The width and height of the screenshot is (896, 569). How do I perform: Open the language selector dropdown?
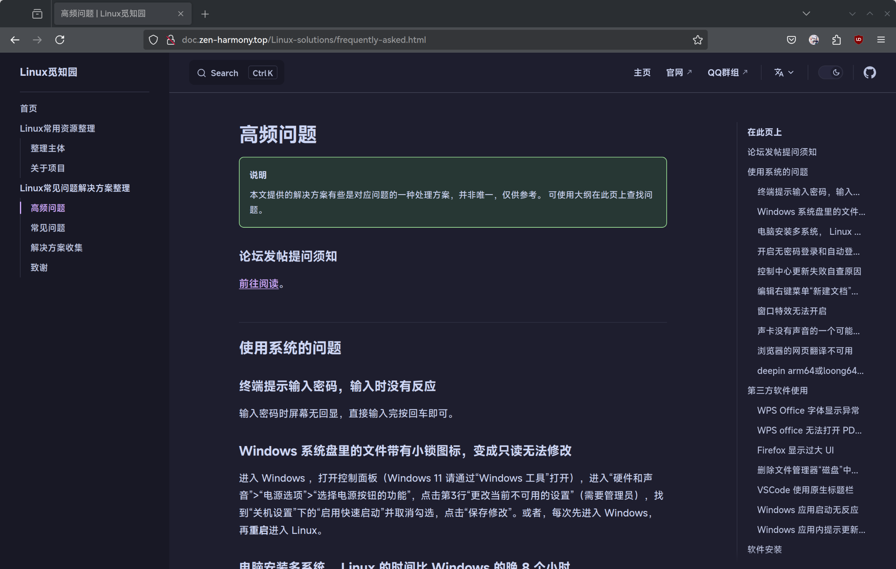783,72
